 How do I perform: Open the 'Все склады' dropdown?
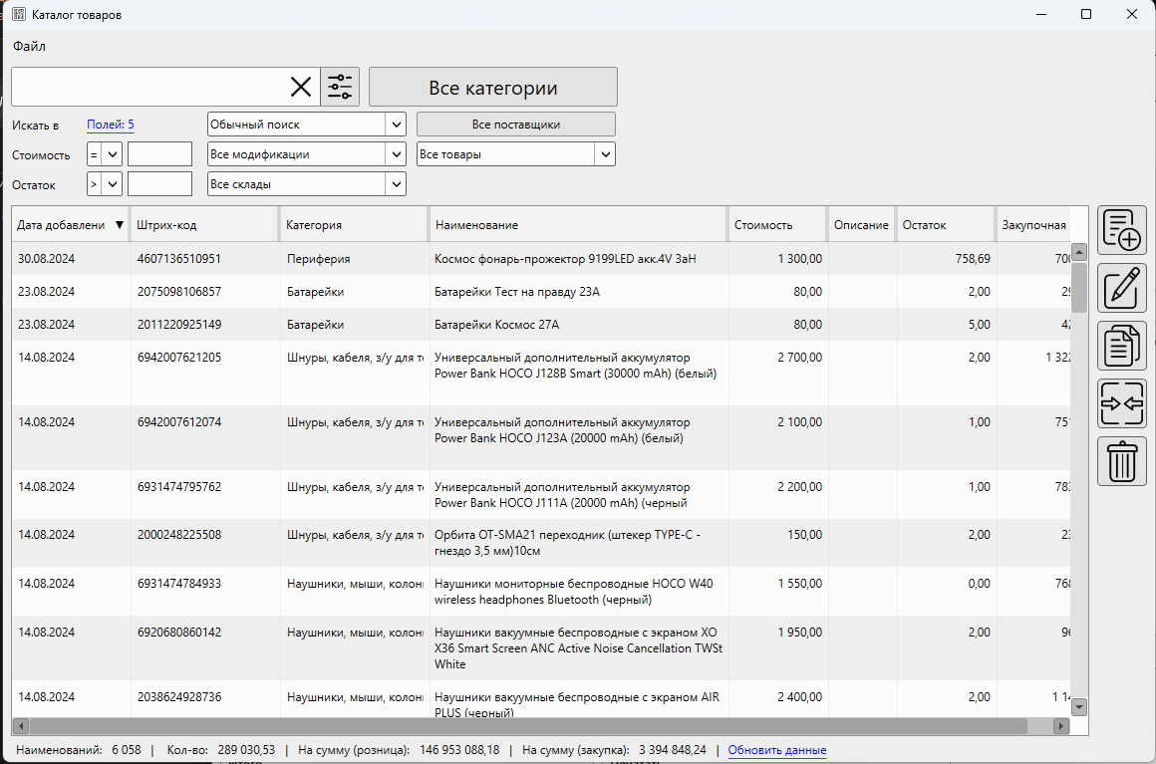[x=306, y=184]
